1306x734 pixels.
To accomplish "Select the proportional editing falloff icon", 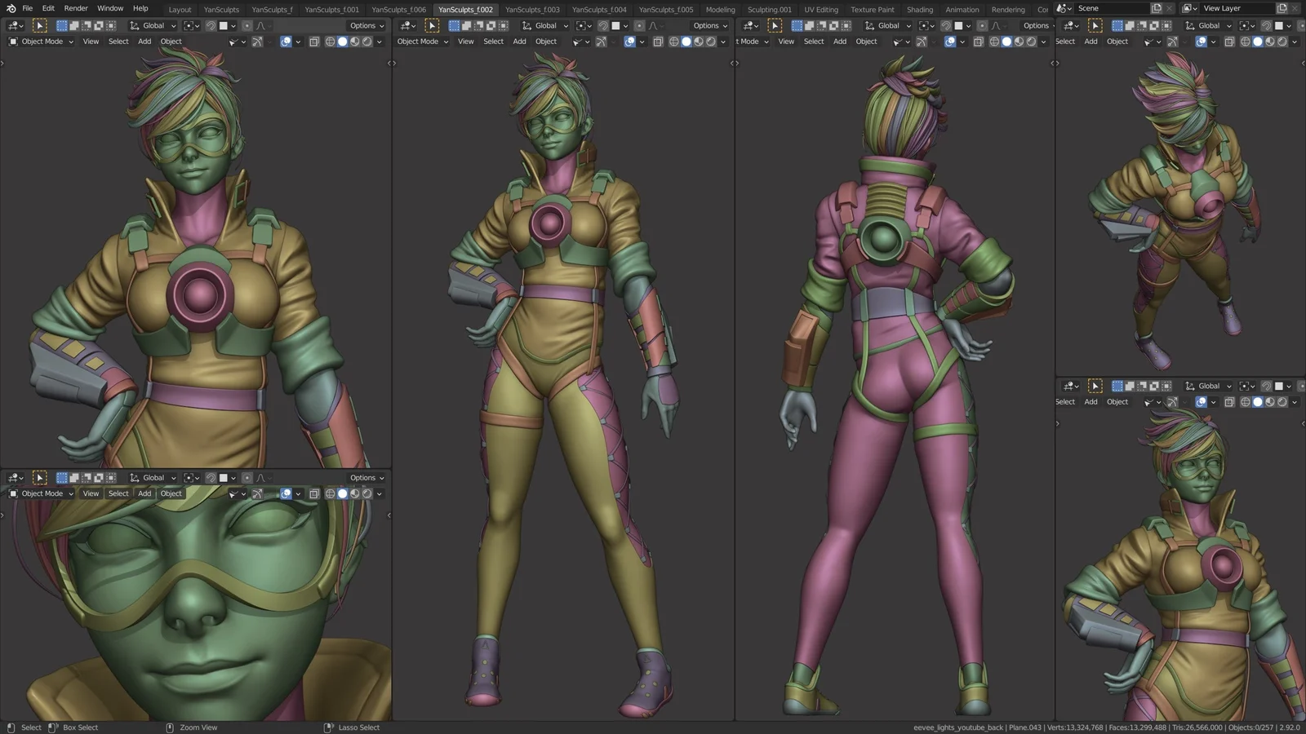I will pyautogui.click(x=261, y=25).
